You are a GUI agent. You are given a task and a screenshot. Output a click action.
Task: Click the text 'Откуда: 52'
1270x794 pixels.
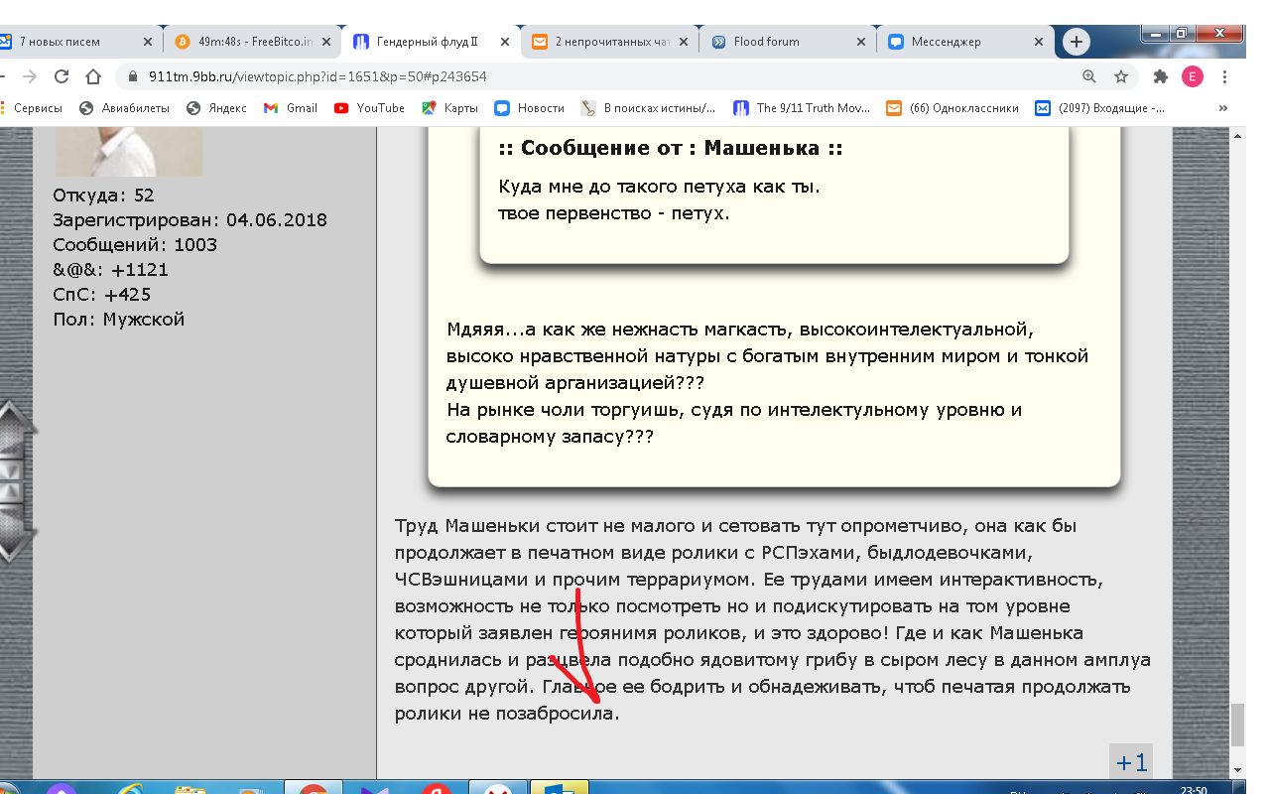(103, 196)
